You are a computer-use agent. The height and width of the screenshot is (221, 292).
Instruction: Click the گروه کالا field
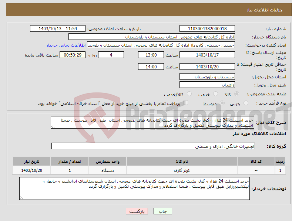[153, 146]
